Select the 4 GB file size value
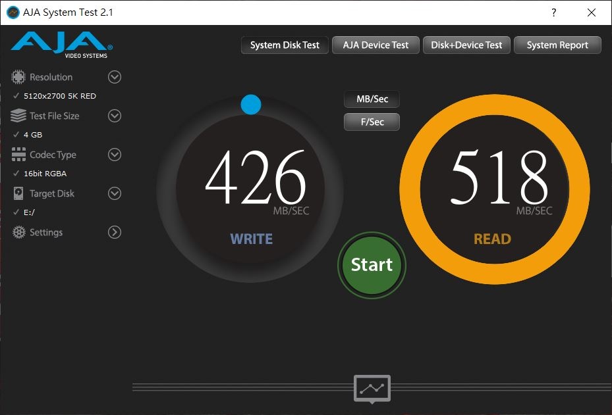The width and height of the screenshot is (612, 415). coord(33,135)
